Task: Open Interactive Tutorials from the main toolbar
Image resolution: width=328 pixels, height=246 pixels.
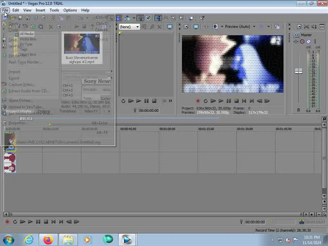Action: coord(192,18)
